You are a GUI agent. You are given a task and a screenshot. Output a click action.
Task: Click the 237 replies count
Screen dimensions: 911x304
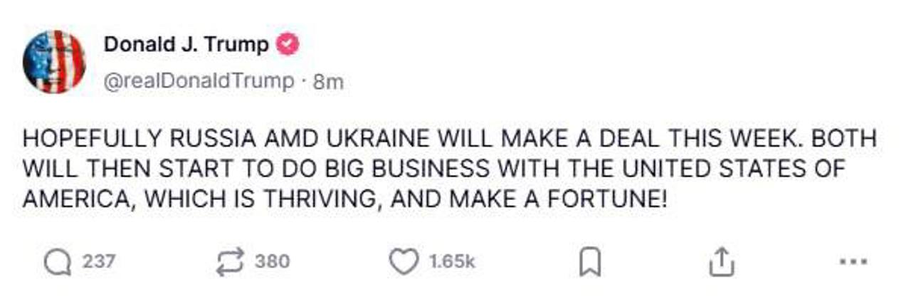[x=98, y=261]
